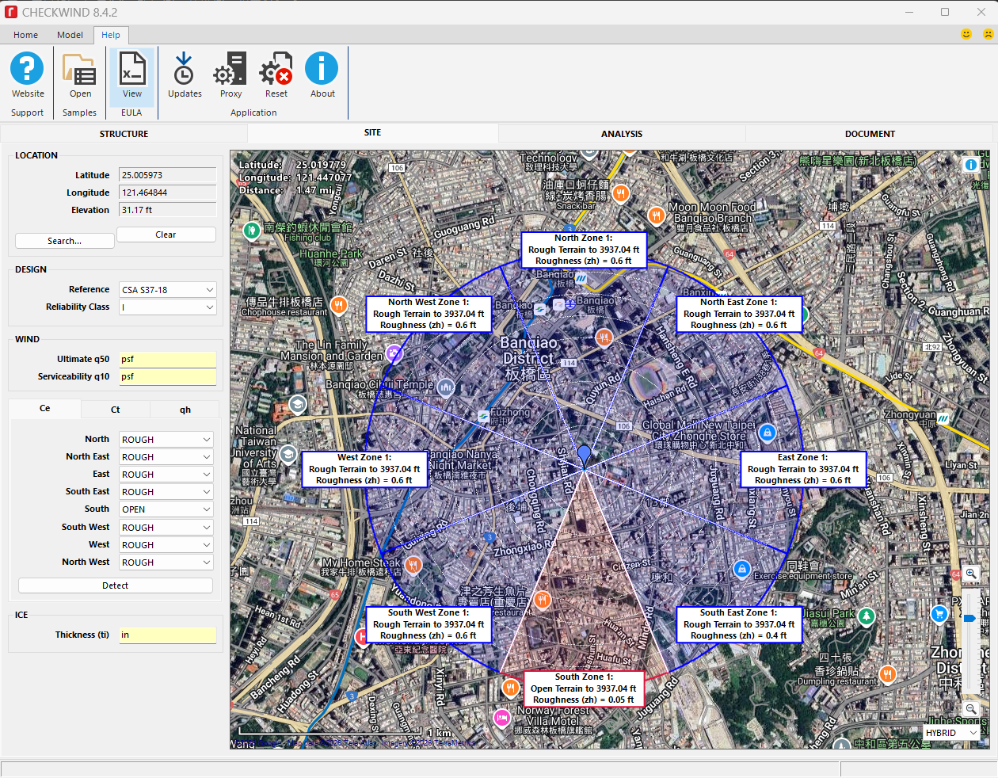
Task: Switch to the Home ribbon tab
Action: [25, 35]
